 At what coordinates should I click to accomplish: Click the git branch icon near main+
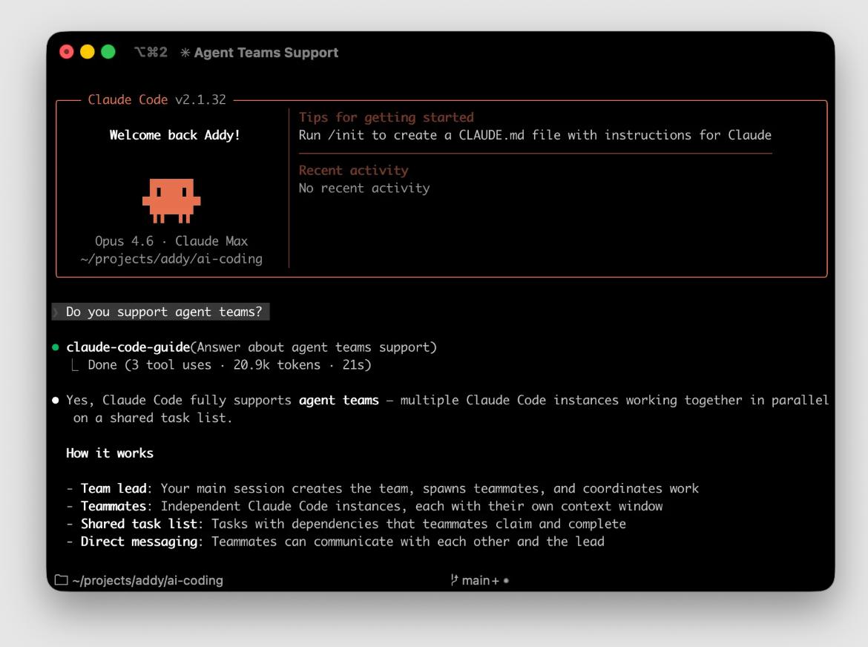[x=454, y=580]
